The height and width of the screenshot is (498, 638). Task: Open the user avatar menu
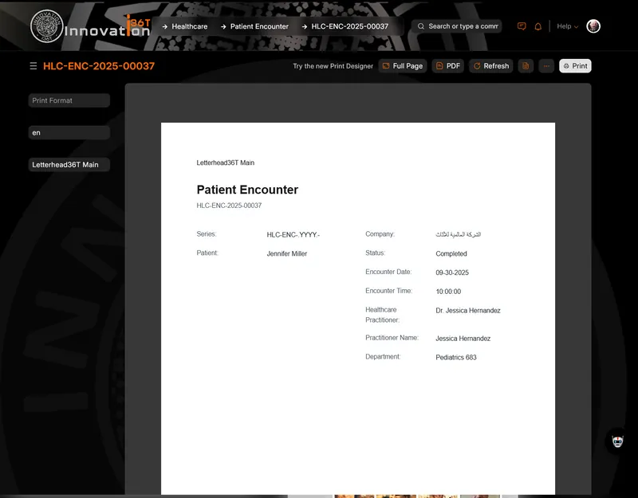tap(593, 26)
